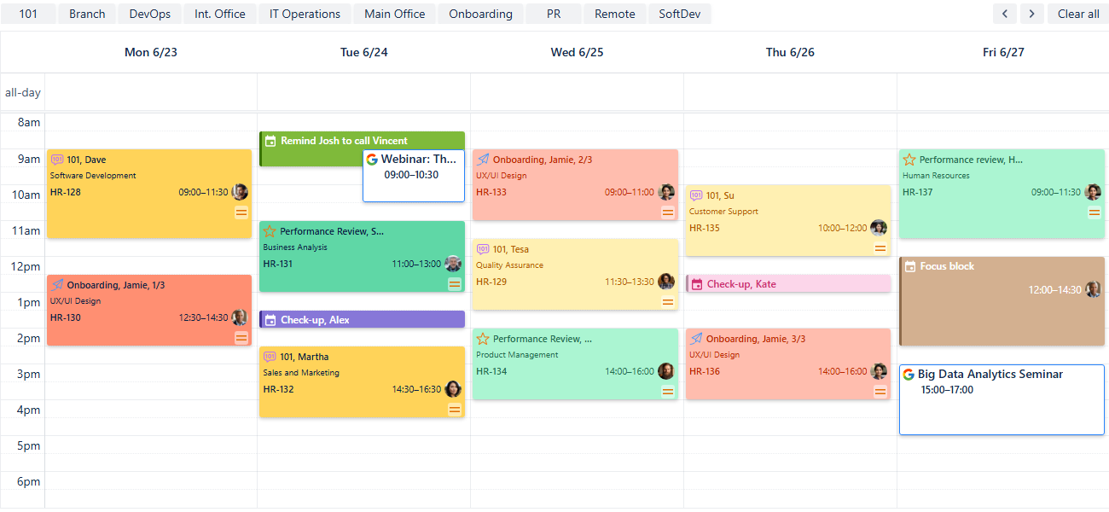The height and width of the screenshot is (512, 1109).
Task: Open the purple Check-up, Alex event bar
Action: [362, 320]
